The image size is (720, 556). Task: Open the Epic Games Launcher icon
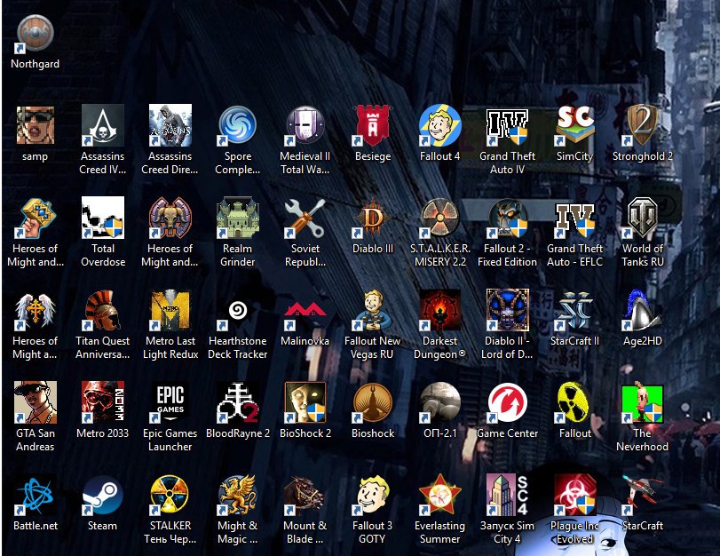(x=170, y=402)
